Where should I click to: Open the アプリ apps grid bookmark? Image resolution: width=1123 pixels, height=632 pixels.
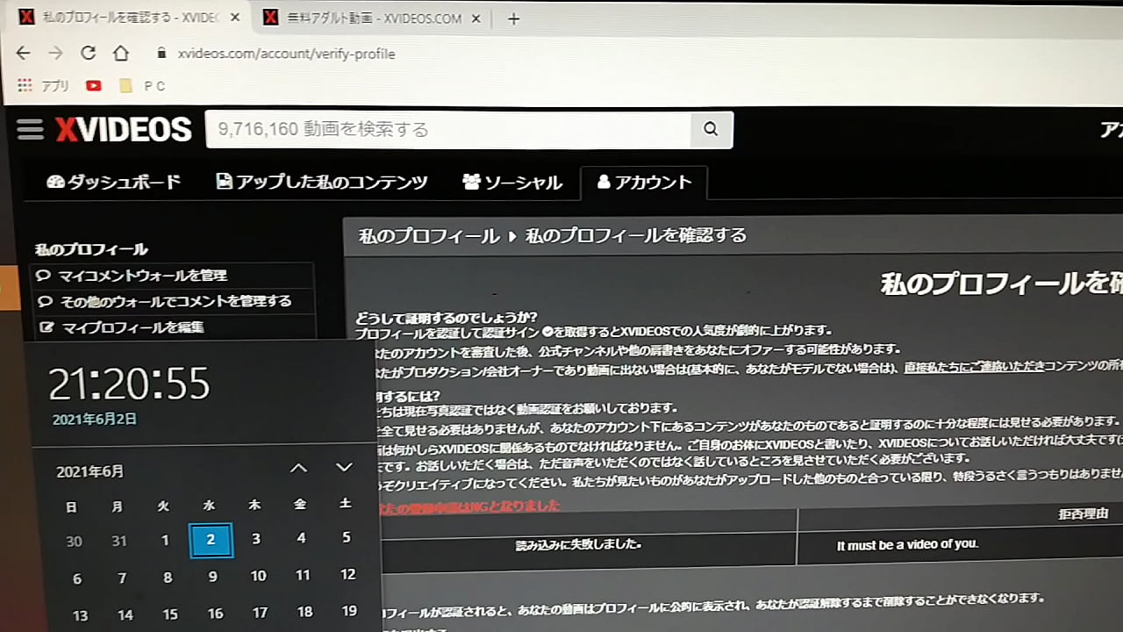coord(43,86)
